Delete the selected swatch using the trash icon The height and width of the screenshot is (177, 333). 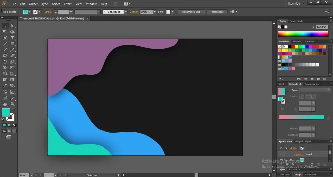[324, 79]
